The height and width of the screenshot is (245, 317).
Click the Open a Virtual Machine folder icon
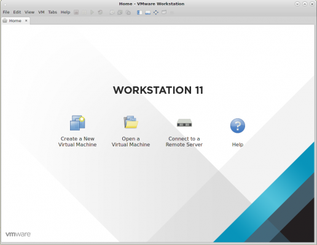click(131, 122)
